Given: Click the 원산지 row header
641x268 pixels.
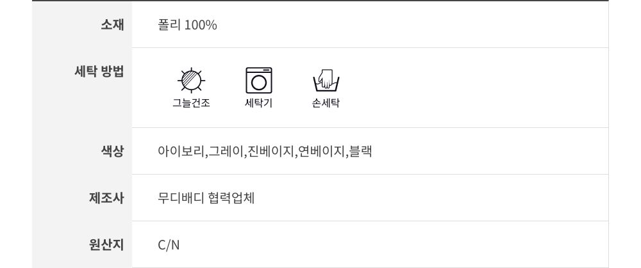Looking at the screenshot, I should click(106, 244).
